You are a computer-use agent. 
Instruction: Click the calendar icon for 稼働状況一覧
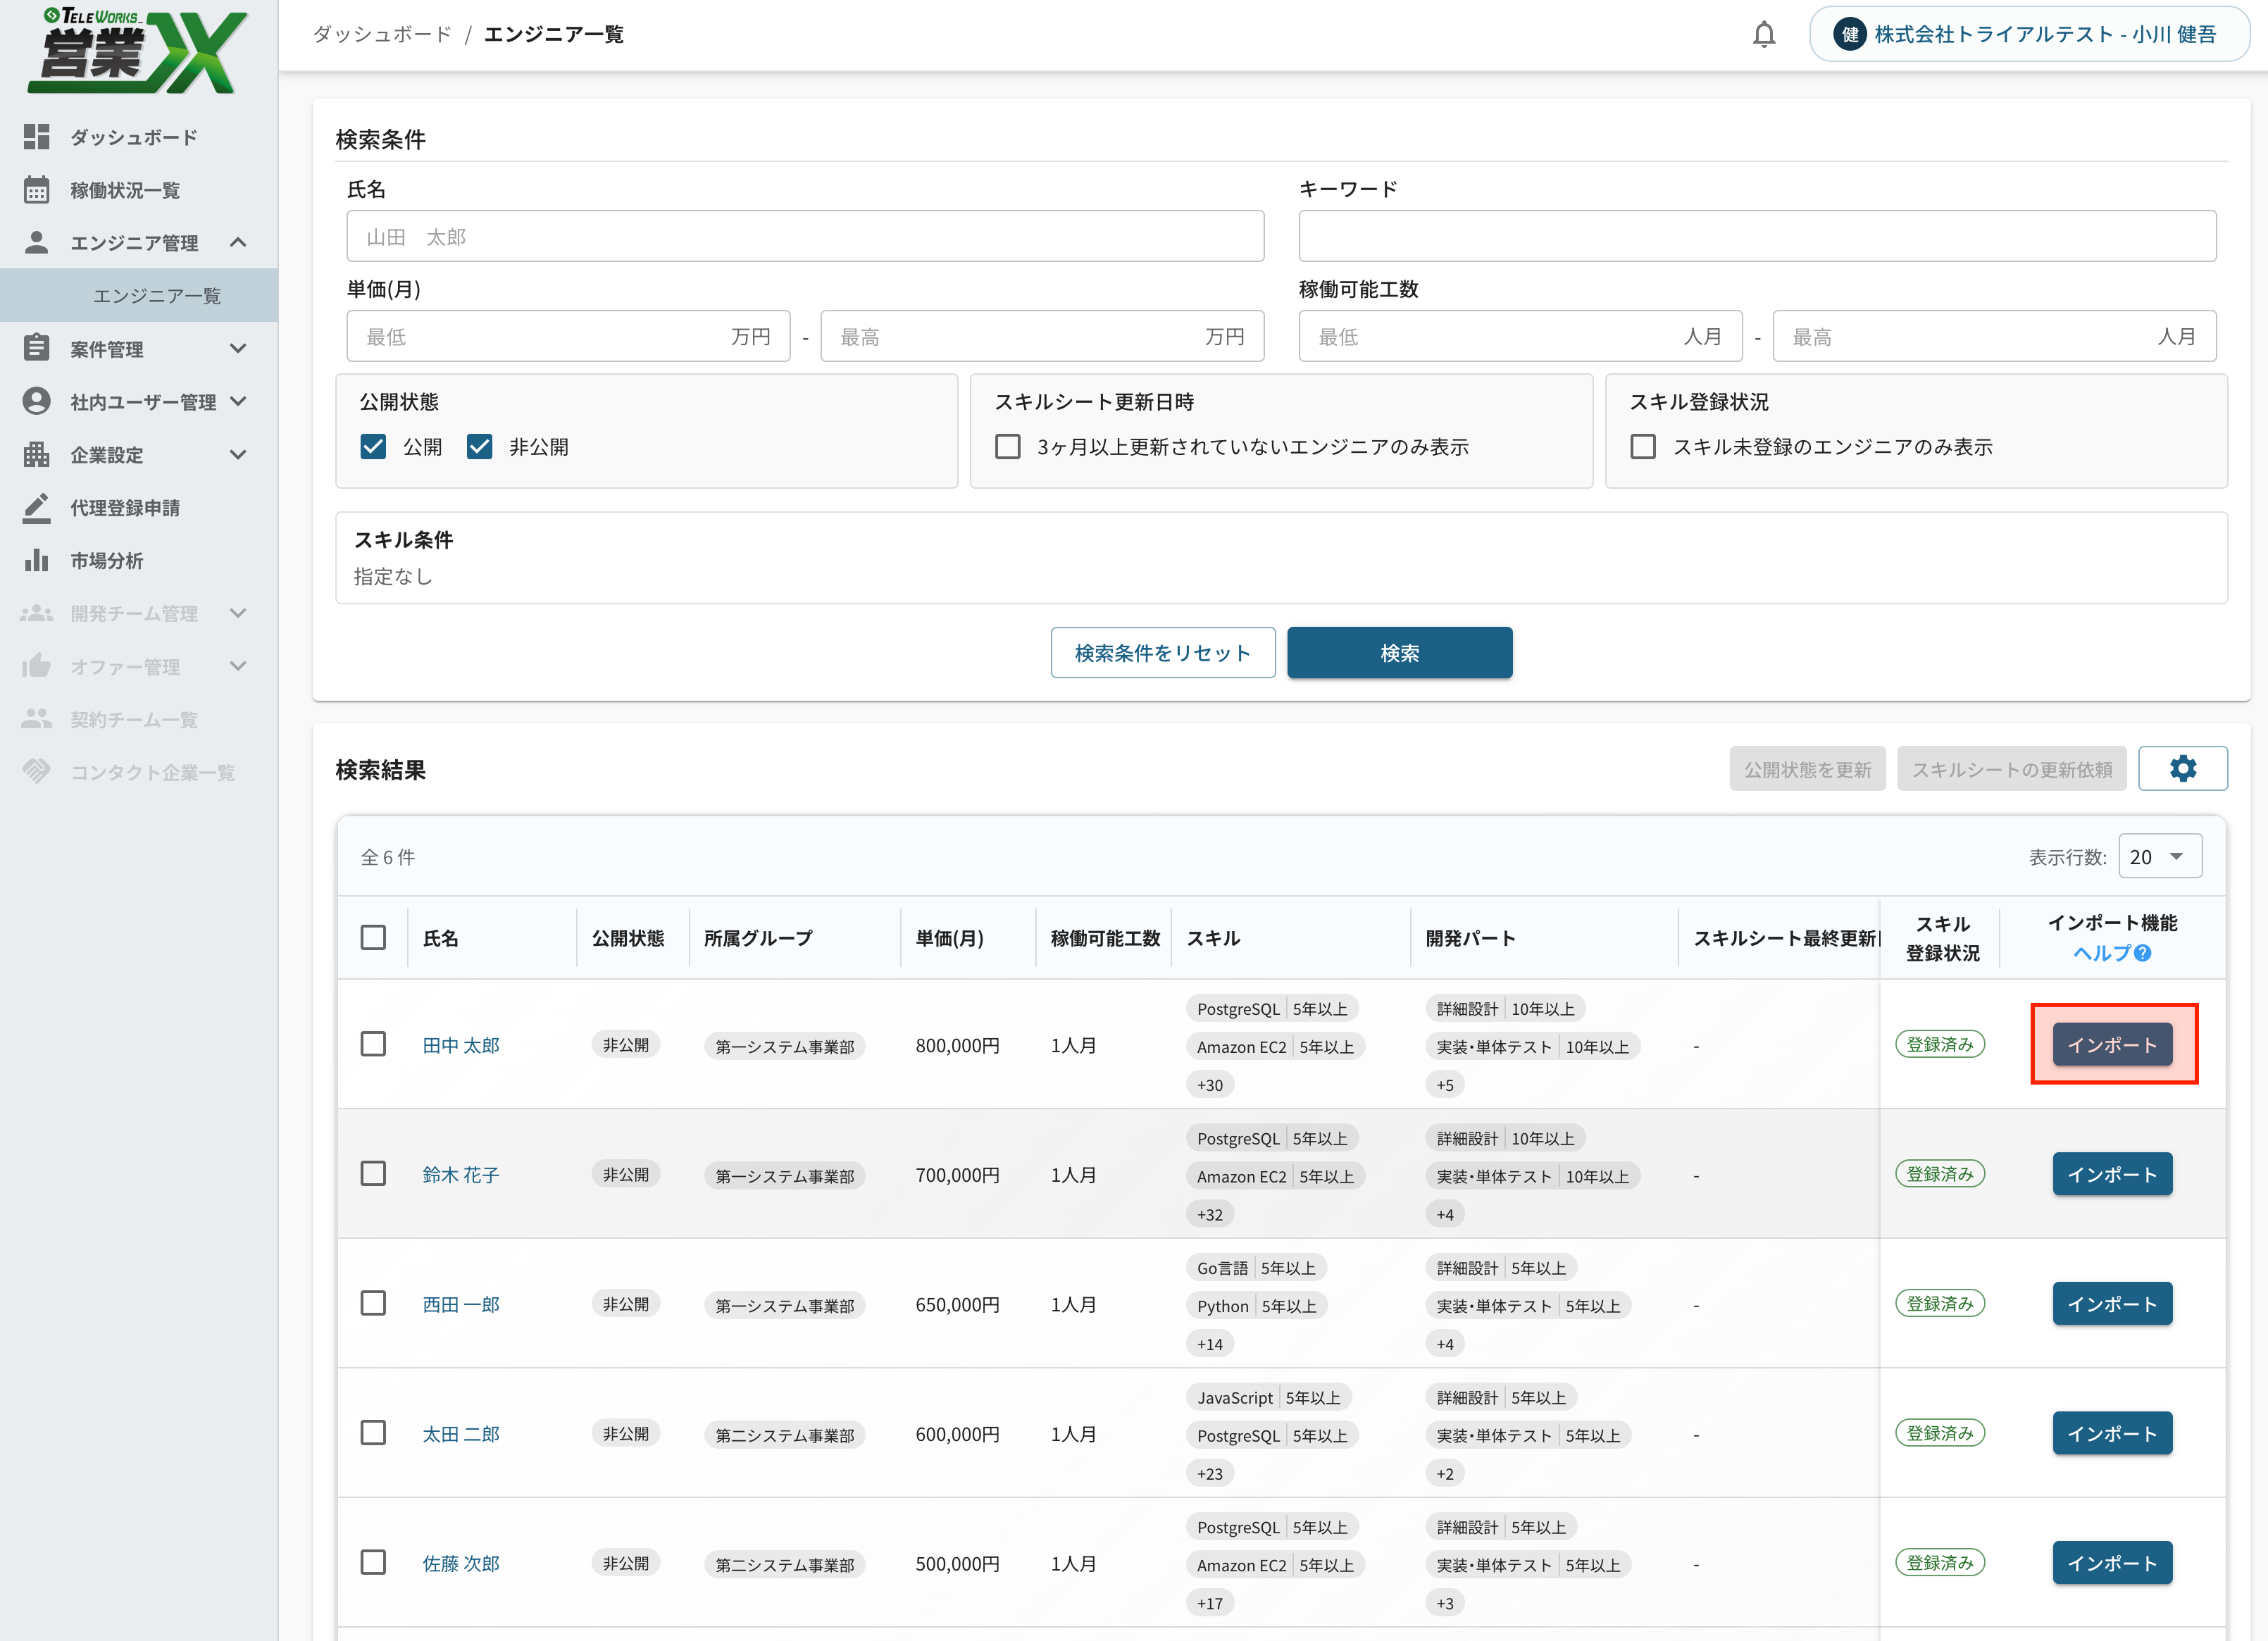coord(36,190)
